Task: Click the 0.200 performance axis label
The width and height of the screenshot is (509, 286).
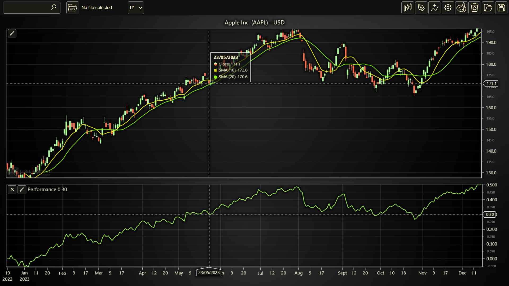Action: [x=492, y=229]
